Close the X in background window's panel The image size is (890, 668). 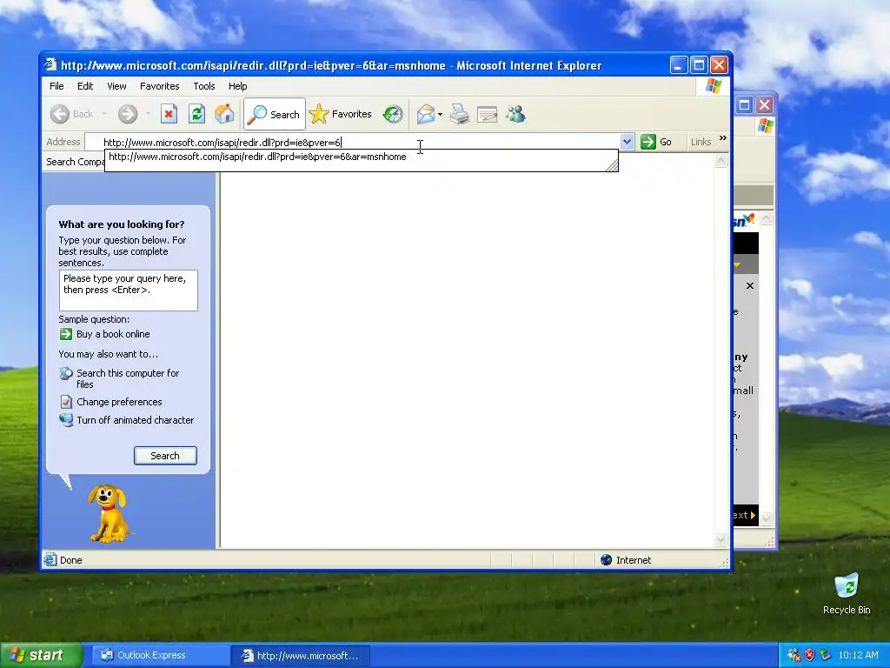pyautogui.click(x=750, y=285)
